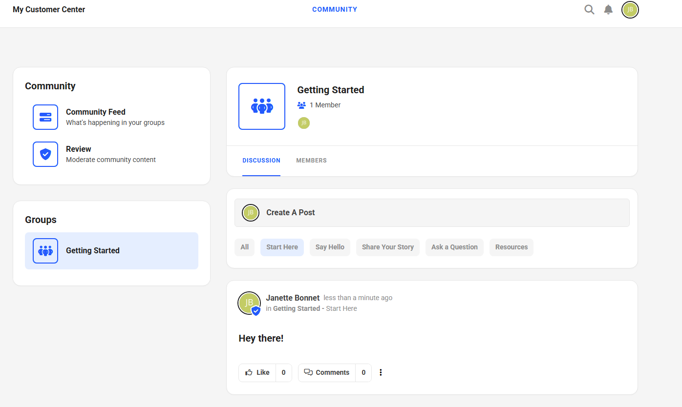Select the Getting Started group in sidebar
The height and width of the screenshot is (407, 682).
(x=111, y=251)
